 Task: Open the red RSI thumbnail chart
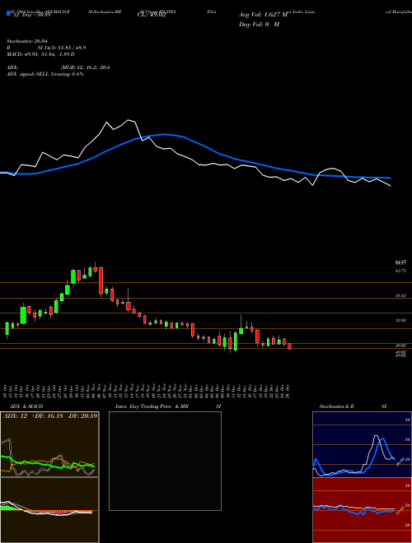[x=362, y=510]
